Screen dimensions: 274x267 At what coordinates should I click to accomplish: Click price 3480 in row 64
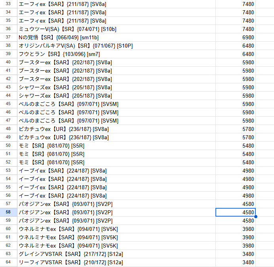coord(236,262)
